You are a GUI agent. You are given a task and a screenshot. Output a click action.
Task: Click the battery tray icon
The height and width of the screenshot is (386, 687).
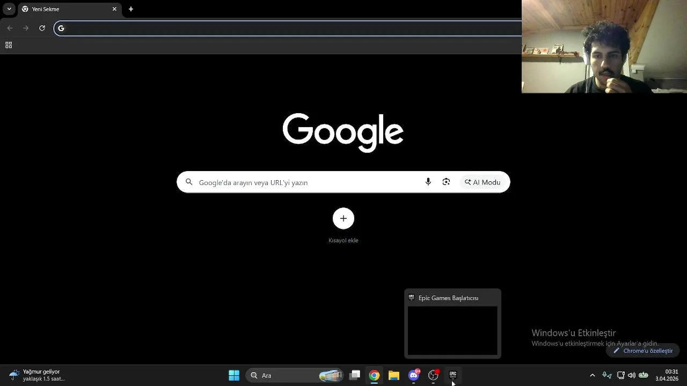coord(644,375)
